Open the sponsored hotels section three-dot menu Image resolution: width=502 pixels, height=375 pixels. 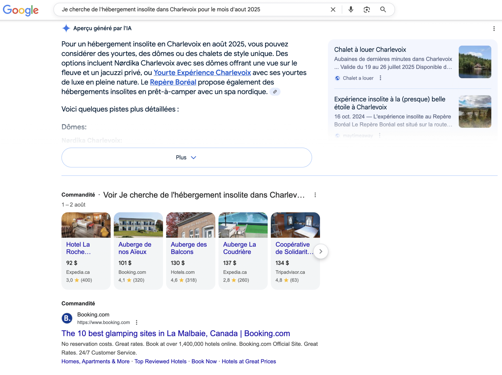315,195
